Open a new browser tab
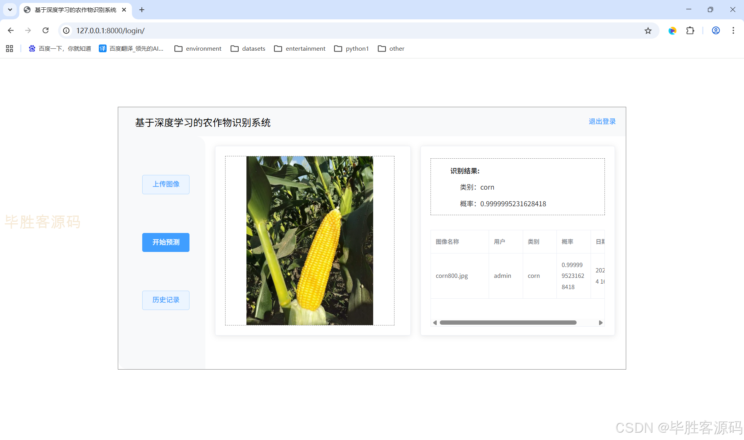 (142, 10)
